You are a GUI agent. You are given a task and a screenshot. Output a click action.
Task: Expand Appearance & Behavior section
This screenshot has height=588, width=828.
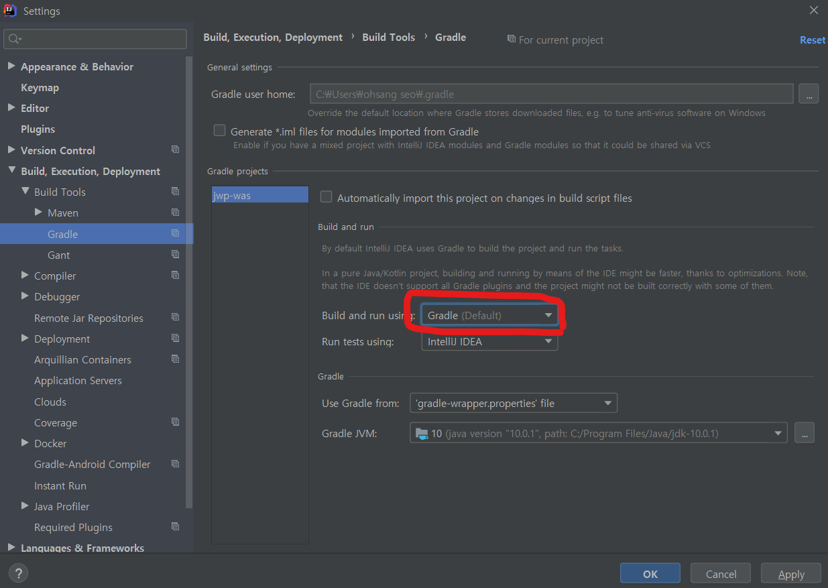pos(11,66)
